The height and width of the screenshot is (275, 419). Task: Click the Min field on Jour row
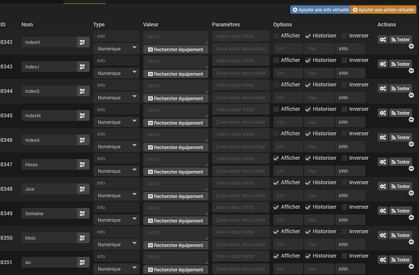tap(288, 196)
